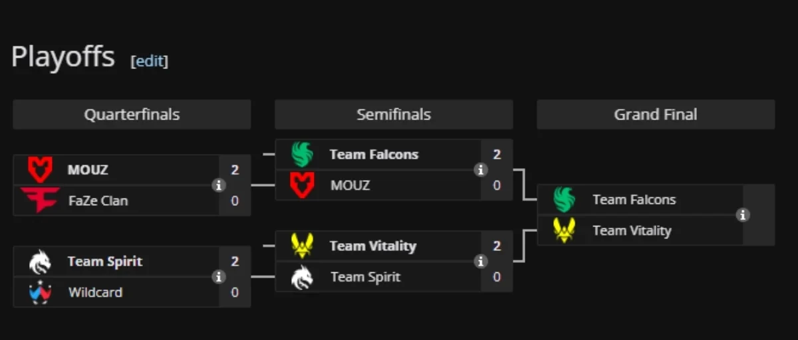This screenshot has width=798, height=340.
Task: Open the Grand Final match info popup
Action: [743, 215]
